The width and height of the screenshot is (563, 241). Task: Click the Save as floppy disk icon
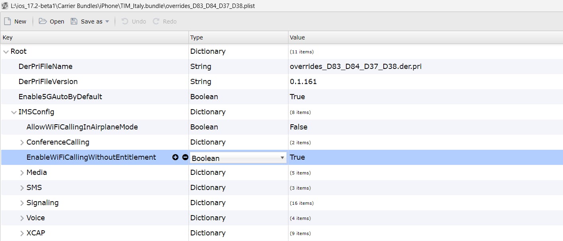(x=74, y=21)
